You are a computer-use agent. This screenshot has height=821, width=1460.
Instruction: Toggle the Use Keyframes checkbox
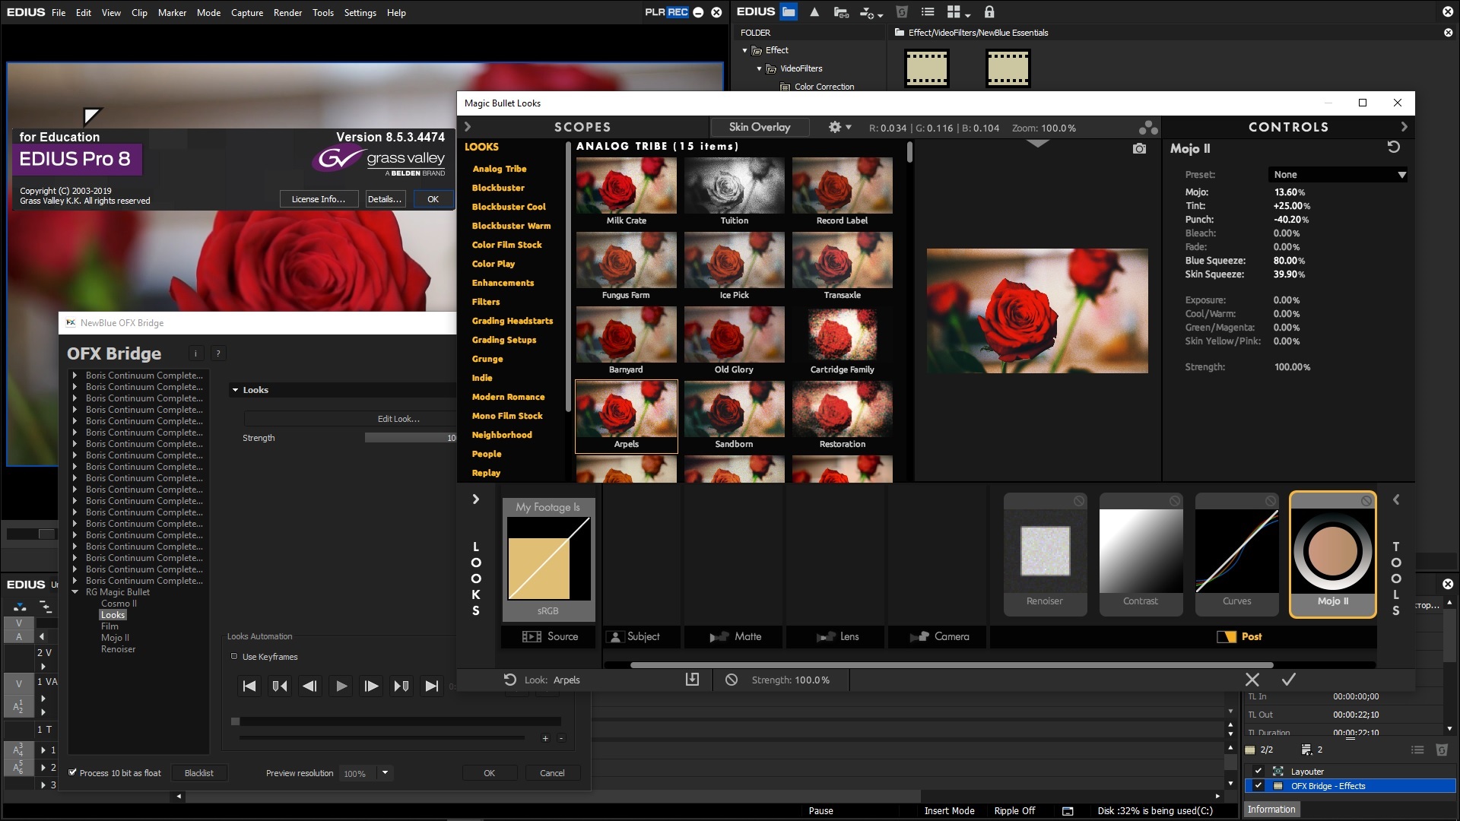click(234, 656)
